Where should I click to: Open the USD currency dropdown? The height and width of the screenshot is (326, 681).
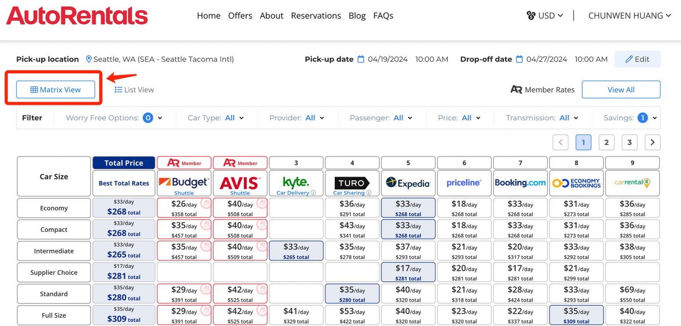(x=545, y=16)
